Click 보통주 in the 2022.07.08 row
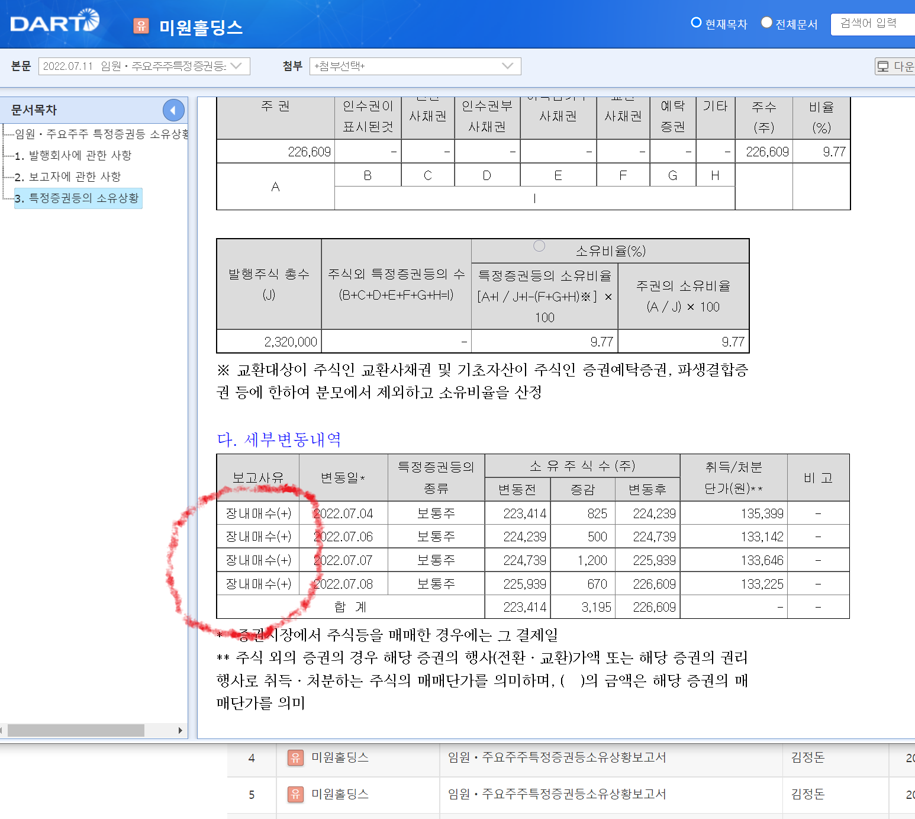Image resolution: width=915 pixels, height=819 pixels. coord(436,584)
